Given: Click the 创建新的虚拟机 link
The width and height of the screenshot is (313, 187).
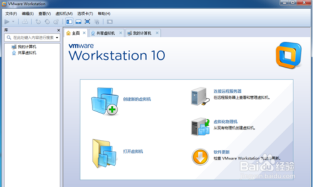Looking at the screenshot, I should [136, 99].
